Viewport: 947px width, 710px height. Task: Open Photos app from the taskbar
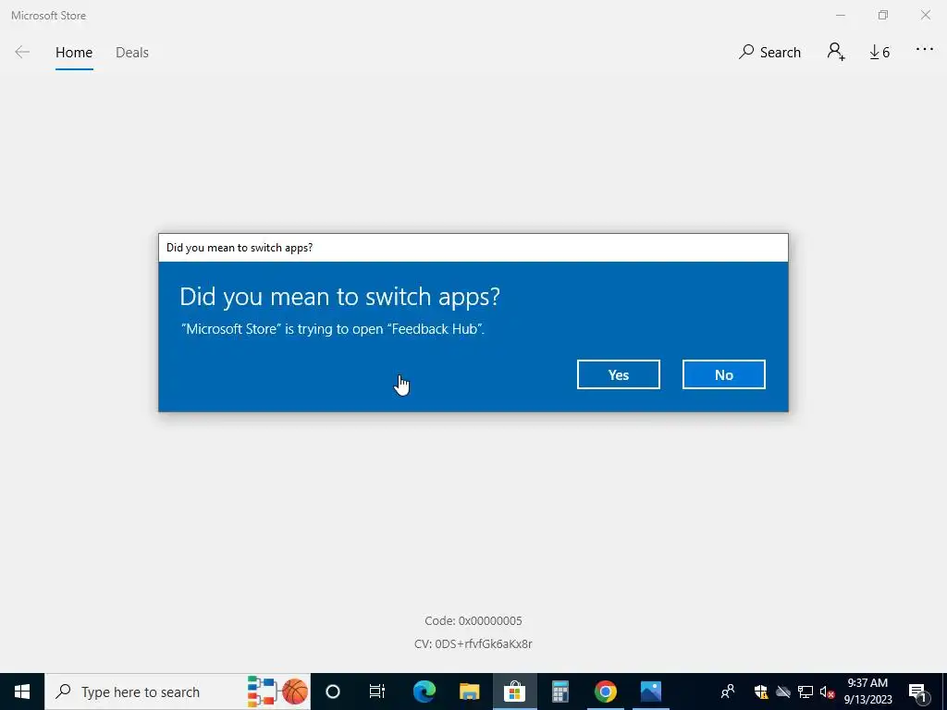650,692
